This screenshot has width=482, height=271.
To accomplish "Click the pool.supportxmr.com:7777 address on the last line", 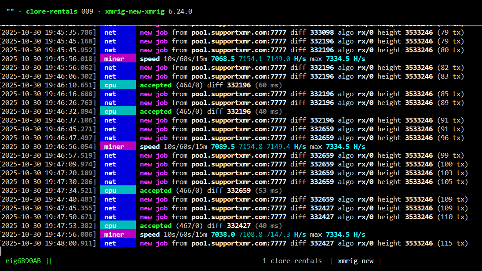I will 238,243.
